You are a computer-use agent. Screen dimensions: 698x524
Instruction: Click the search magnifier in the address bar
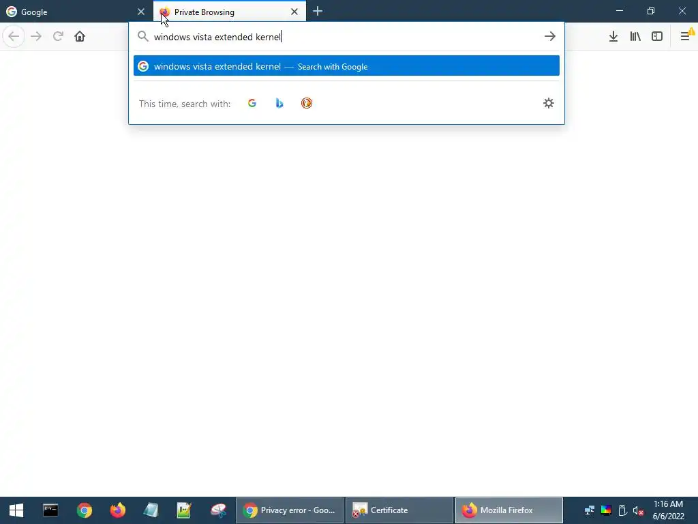tap(142, 36)
